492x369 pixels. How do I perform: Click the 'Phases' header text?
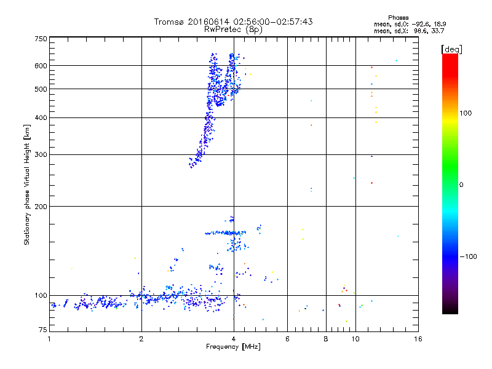click(x=398, y=18)
